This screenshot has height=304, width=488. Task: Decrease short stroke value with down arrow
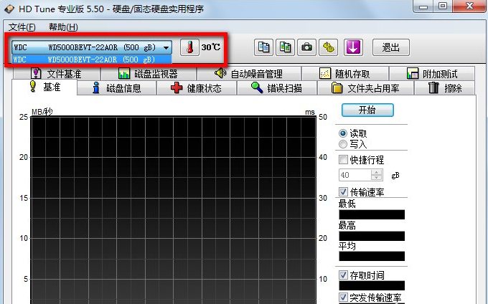click(x=377, y=178)
